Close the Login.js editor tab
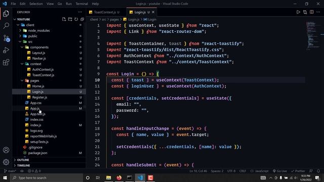Screen dimensions: 324x182 pyautogui.click(x=153, y=12)
